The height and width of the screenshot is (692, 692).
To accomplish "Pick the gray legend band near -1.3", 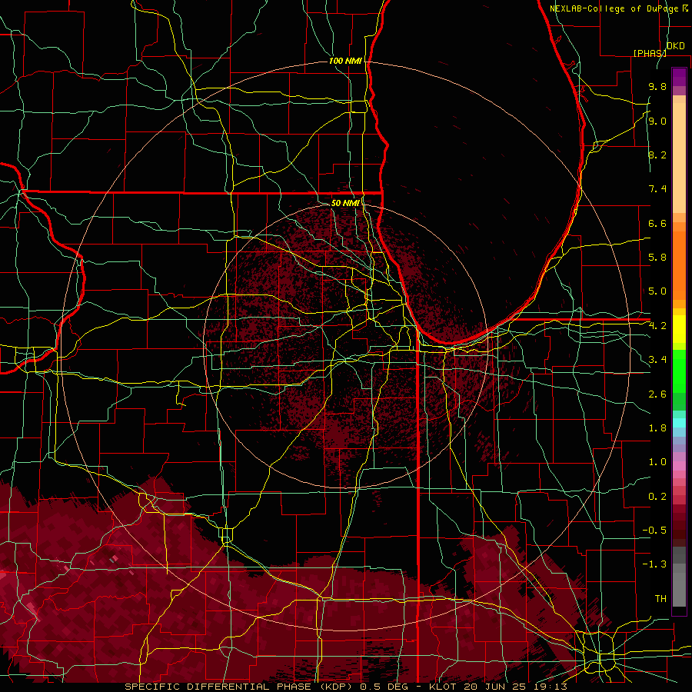I will click(679, 569).
